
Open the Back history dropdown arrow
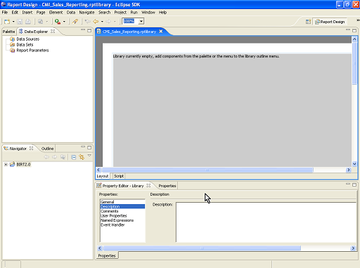(102, 22)
